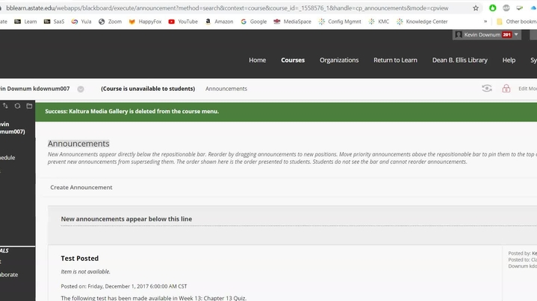Click the Announcements page heading
This screenshot has width=537, height=301.
click(78, 144)
